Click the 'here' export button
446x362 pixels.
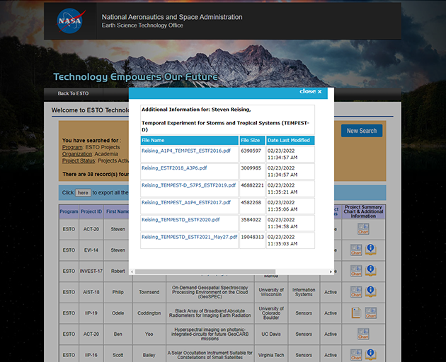click(83, 192)
